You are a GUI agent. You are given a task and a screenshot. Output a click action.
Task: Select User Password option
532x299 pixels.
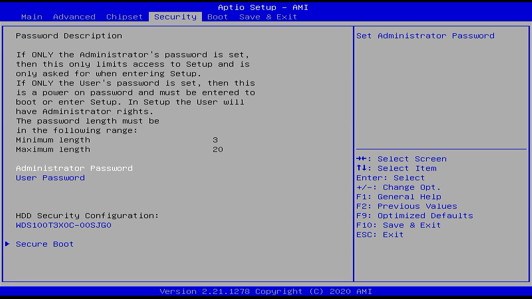[50, 178]
